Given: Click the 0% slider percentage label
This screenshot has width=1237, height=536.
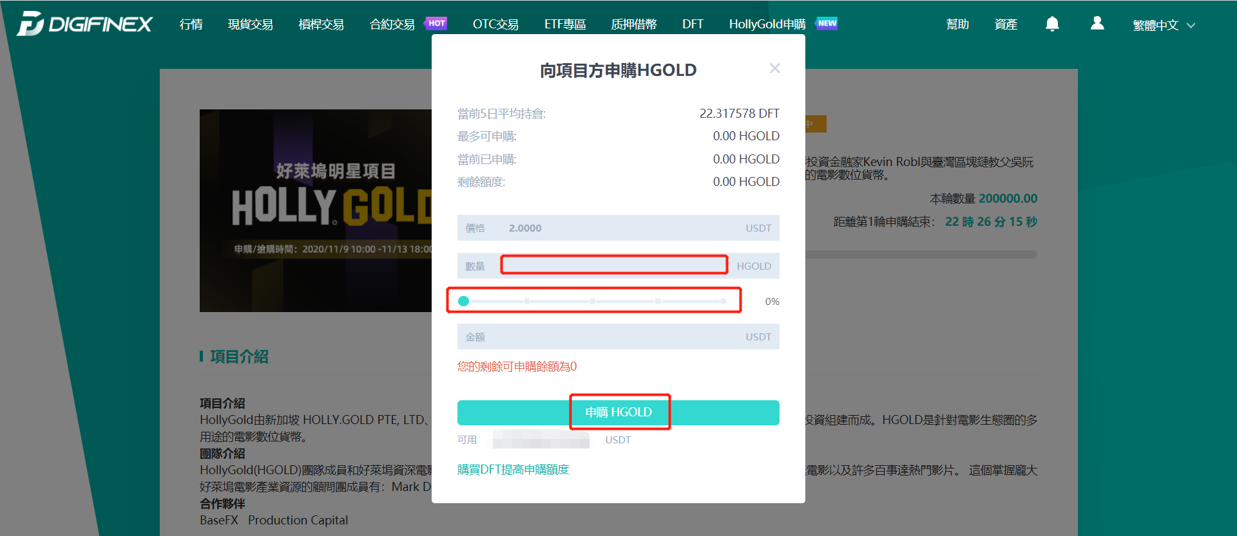Looking at the screenshot, I should [x=772, y=301].
